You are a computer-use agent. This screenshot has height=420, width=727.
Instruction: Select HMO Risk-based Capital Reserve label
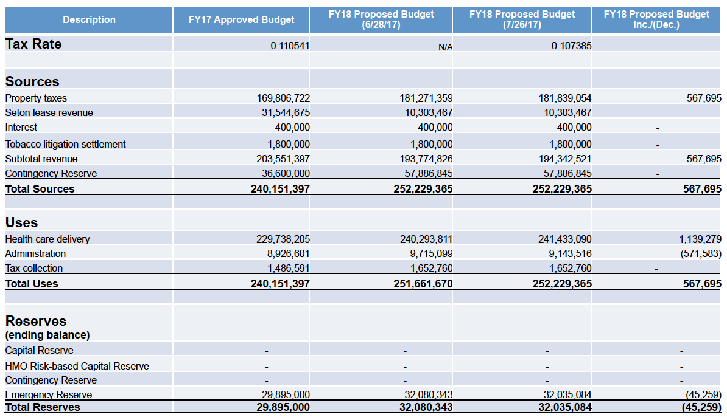click(77, 367)
